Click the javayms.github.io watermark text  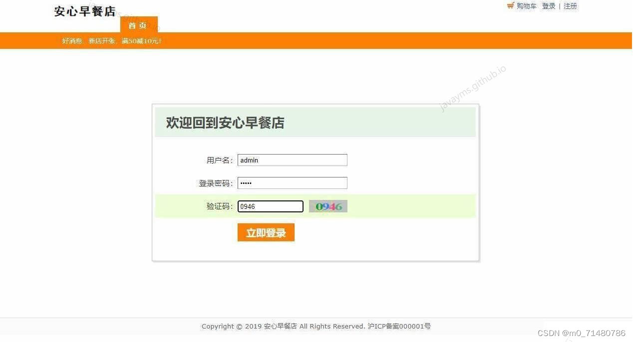473,89
